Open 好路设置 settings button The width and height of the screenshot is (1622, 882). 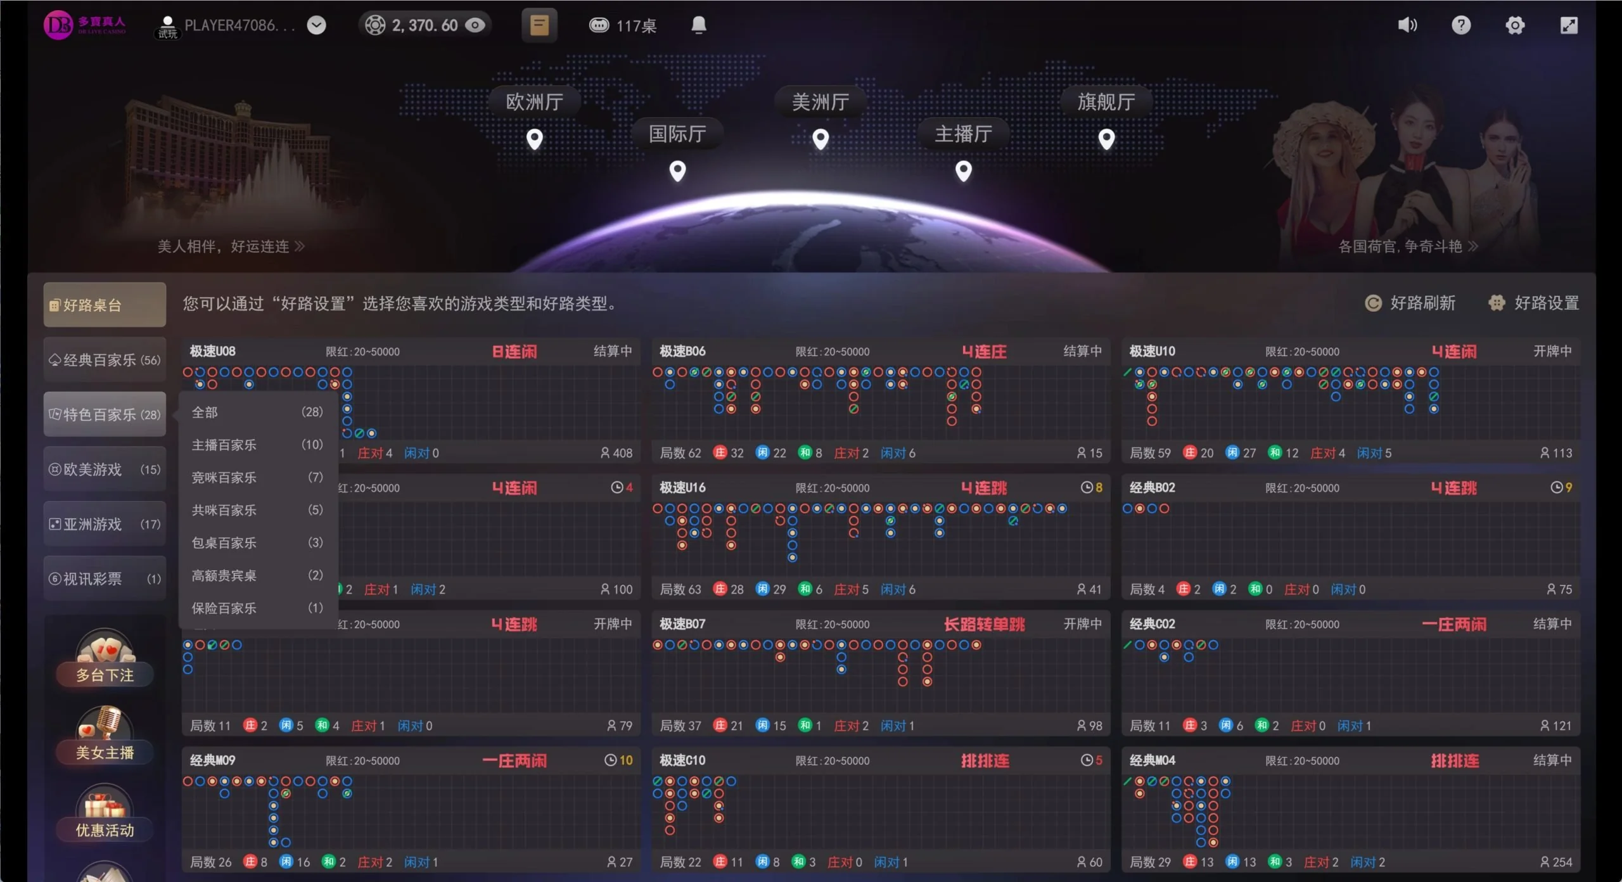tap(1534, 304)
